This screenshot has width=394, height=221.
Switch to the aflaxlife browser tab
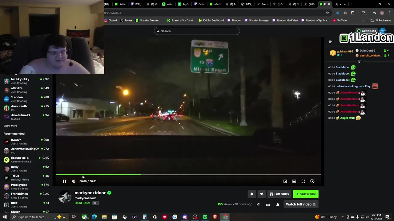click(215, 4)
